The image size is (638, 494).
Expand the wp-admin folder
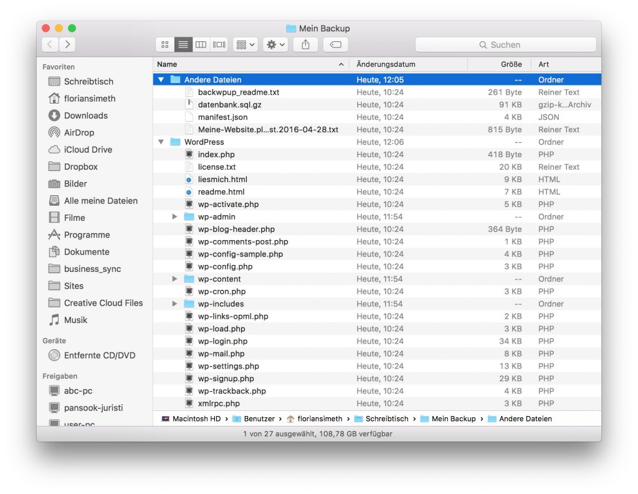point(175,216)
